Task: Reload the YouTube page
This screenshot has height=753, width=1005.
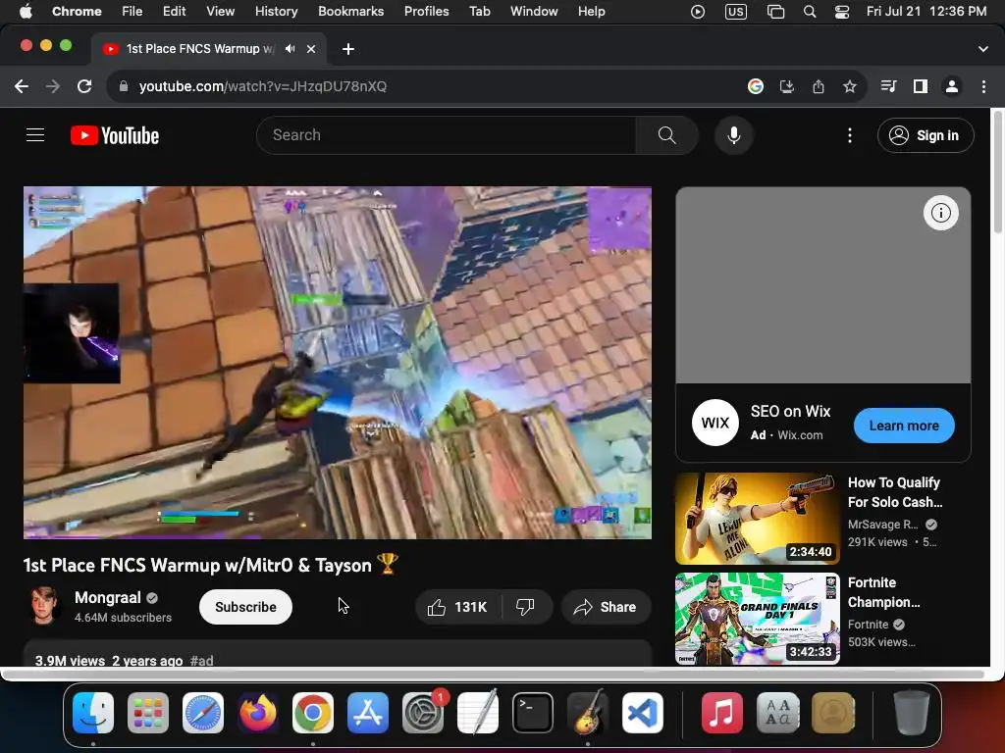Action: (84, 86)
